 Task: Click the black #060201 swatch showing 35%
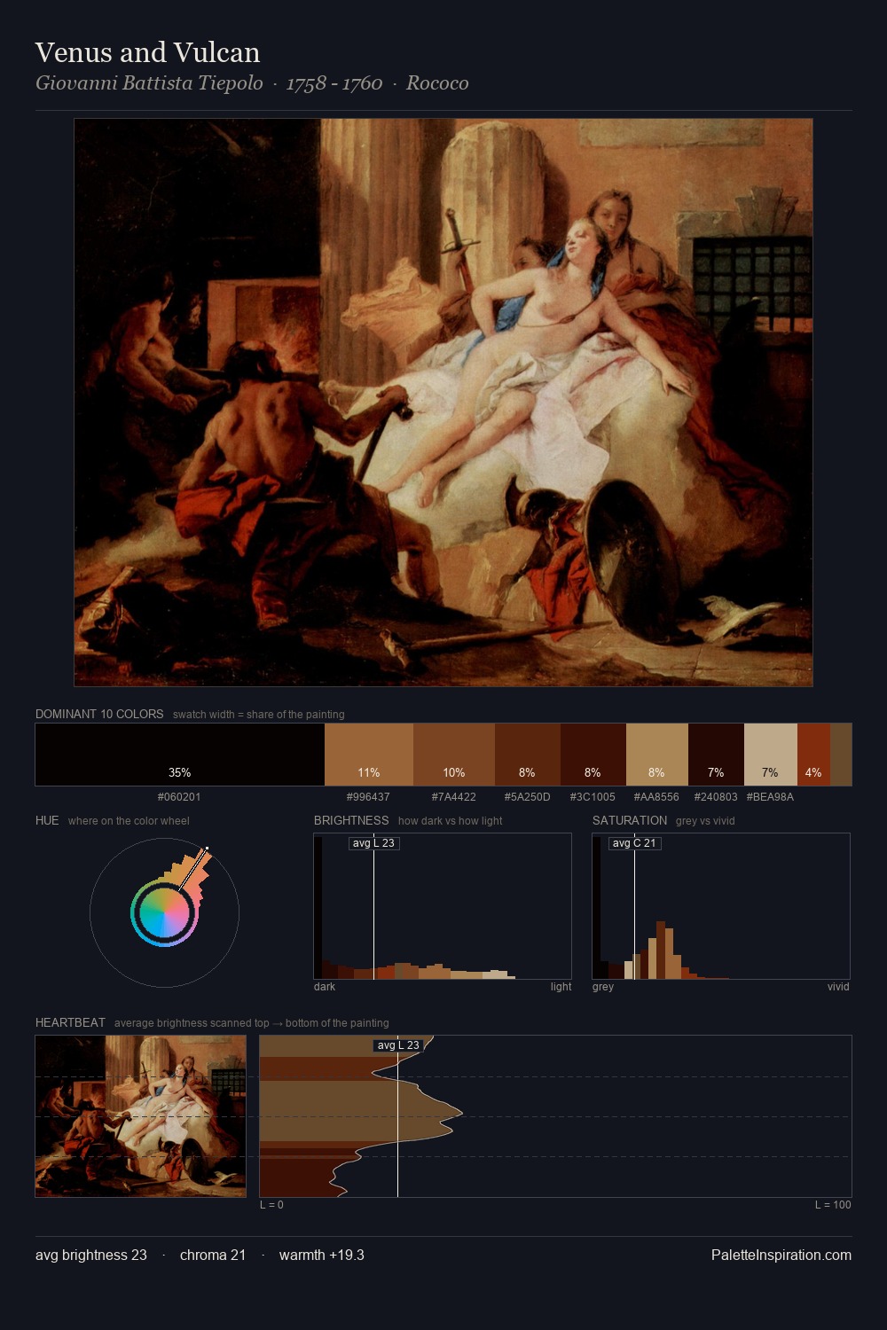coord(180,755)
